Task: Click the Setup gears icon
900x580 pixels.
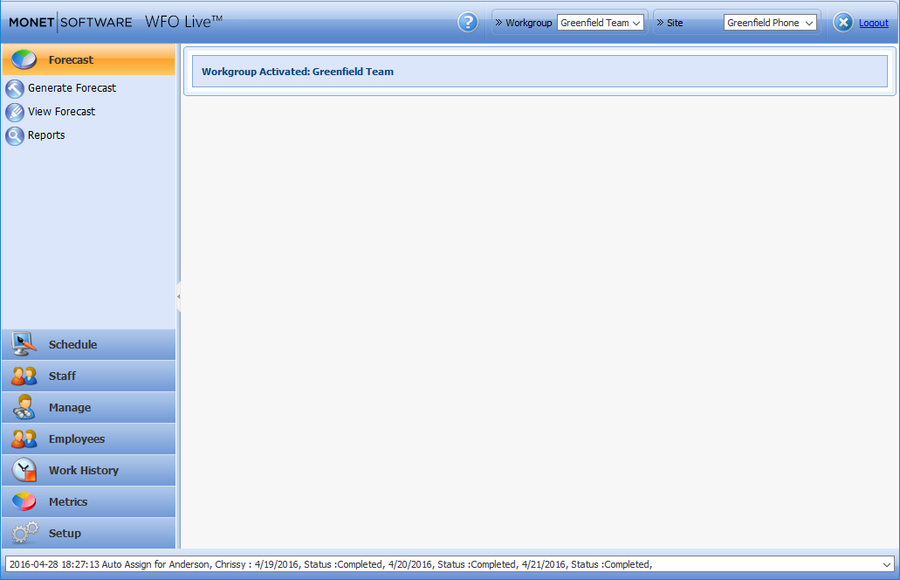Action: tap(24, 533)
